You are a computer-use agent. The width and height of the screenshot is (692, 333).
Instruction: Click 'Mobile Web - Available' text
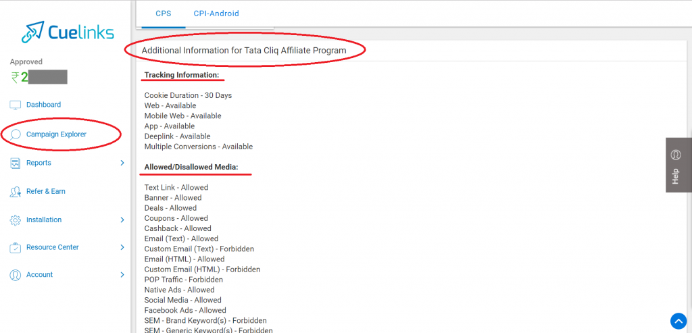[182, 116]
